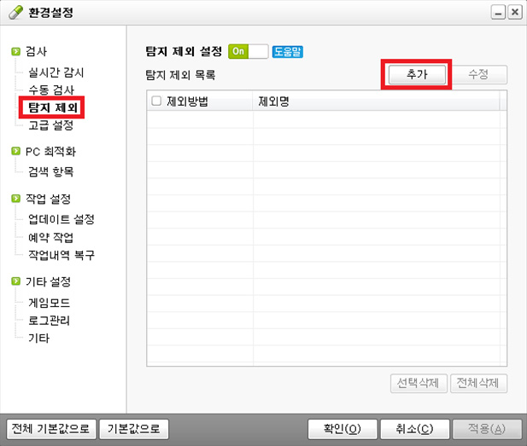Collapse the PC 최적화 section arrow icon
527x446 pixels.
pos(15,152)
